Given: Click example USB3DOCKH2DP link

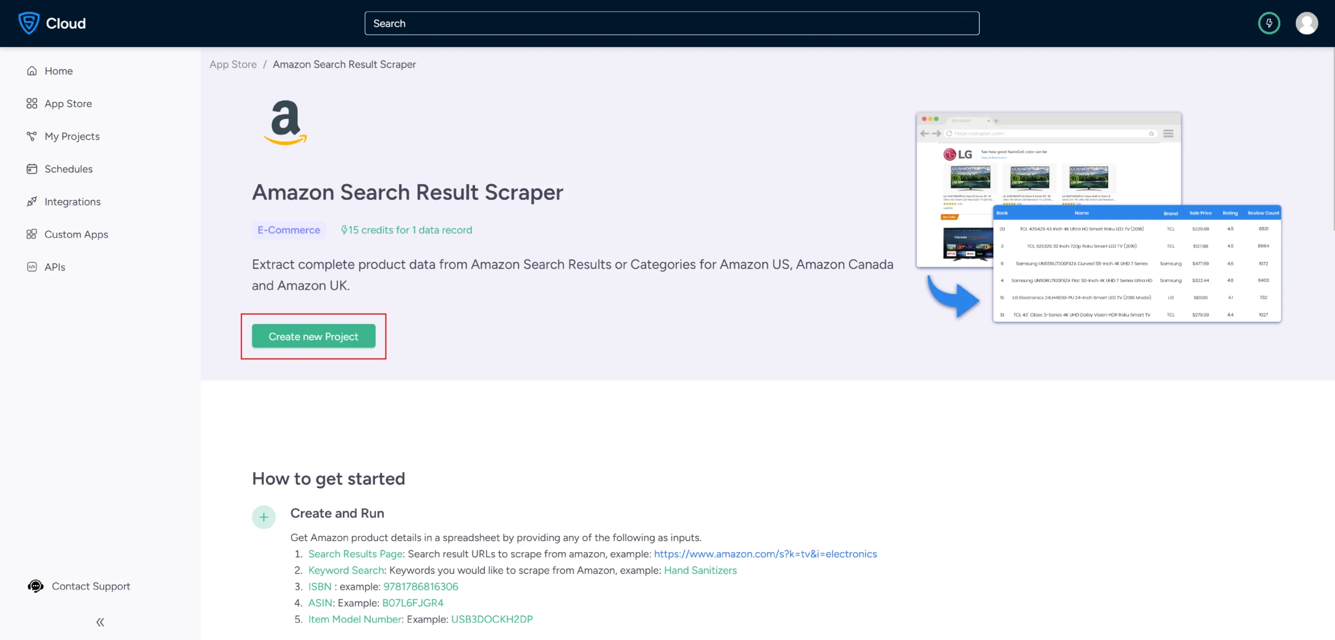Looking at the screenshot, I should 492,619.
